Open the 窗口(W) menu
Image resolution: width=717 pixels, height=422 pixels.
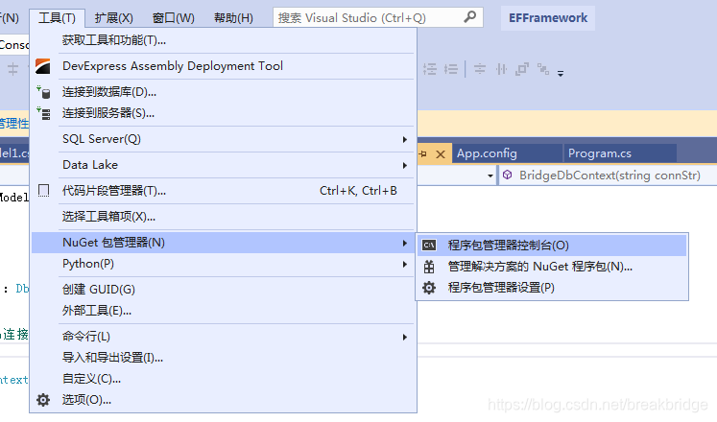coord(174,18)
